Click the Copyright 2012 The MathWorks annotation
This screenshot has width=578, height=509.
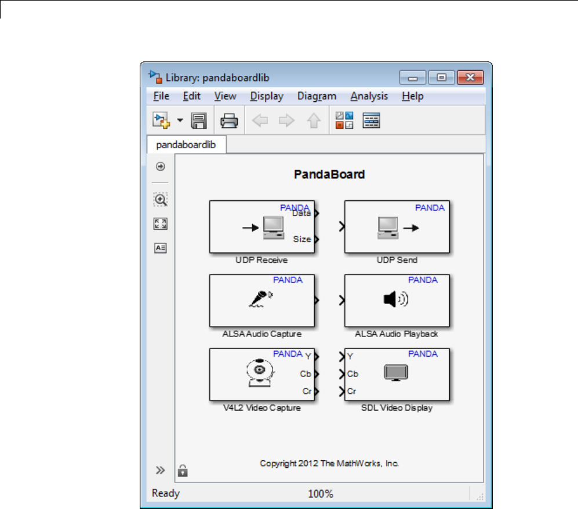(x=329, y=463)
